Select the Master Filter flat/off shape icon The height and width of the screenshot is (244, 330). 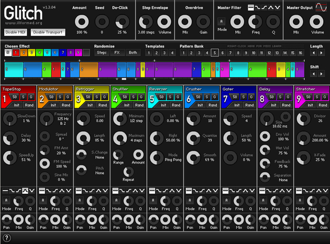[x=250, y=7]
